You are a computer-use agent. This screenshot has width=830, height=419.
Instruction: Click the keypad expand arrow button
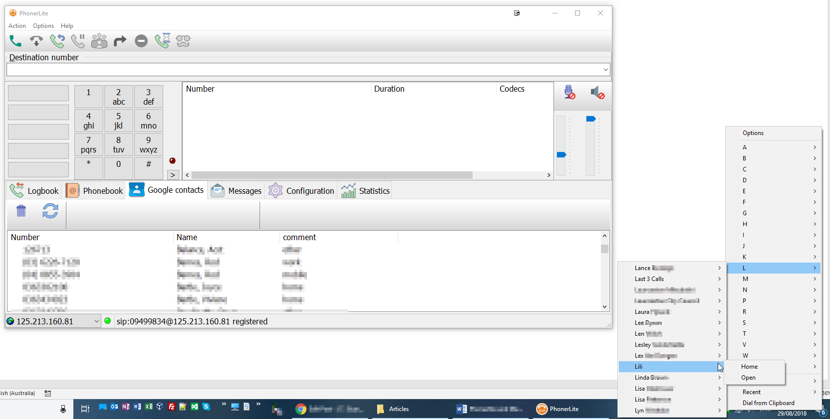(x=173, y=175)
